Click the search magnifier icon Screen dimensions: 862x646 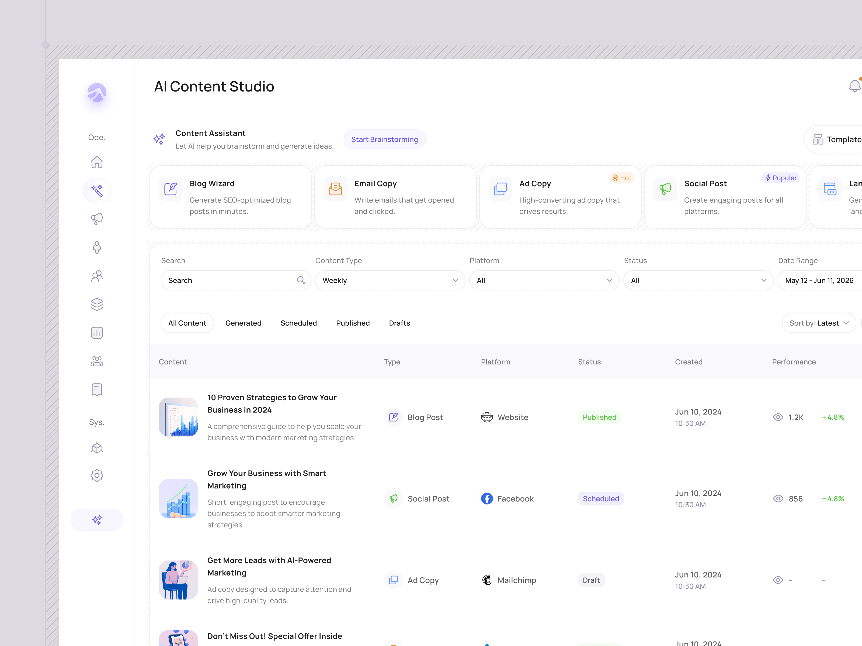point(301,280)
